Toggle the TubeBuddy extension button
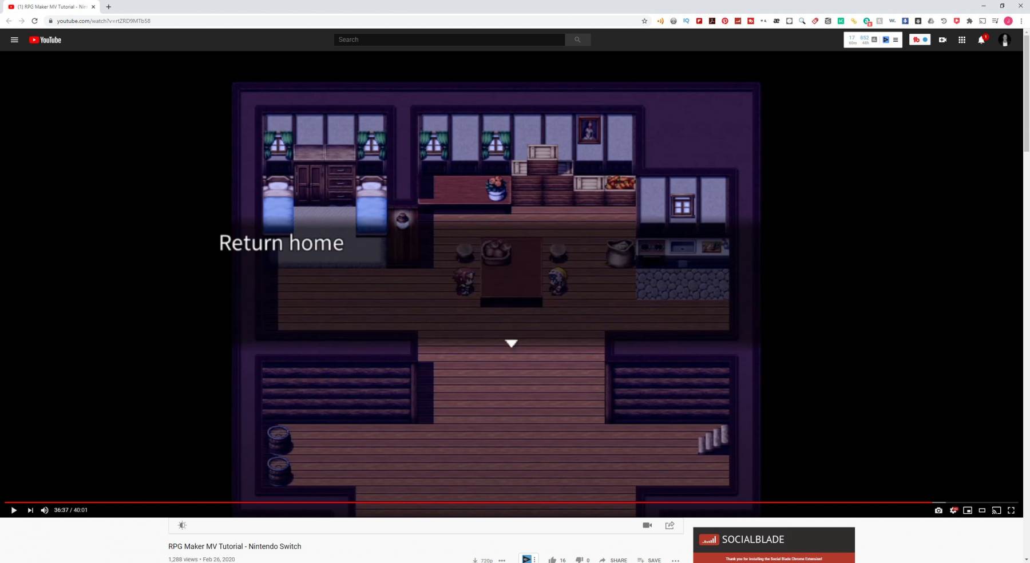The image size is (1030, 563). [920, 39]
